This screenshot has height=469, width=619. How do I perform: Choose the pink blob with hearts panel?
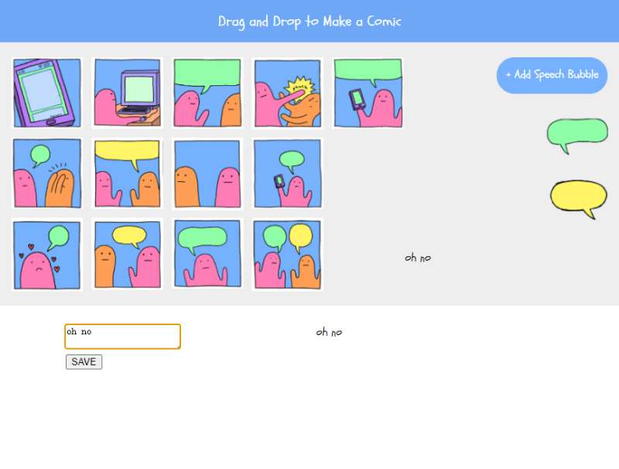pyautogui.click(x=47, y=255)
